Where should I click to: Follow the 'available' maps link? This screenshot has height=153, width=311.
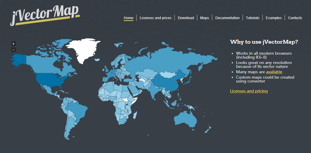(274, 72)
